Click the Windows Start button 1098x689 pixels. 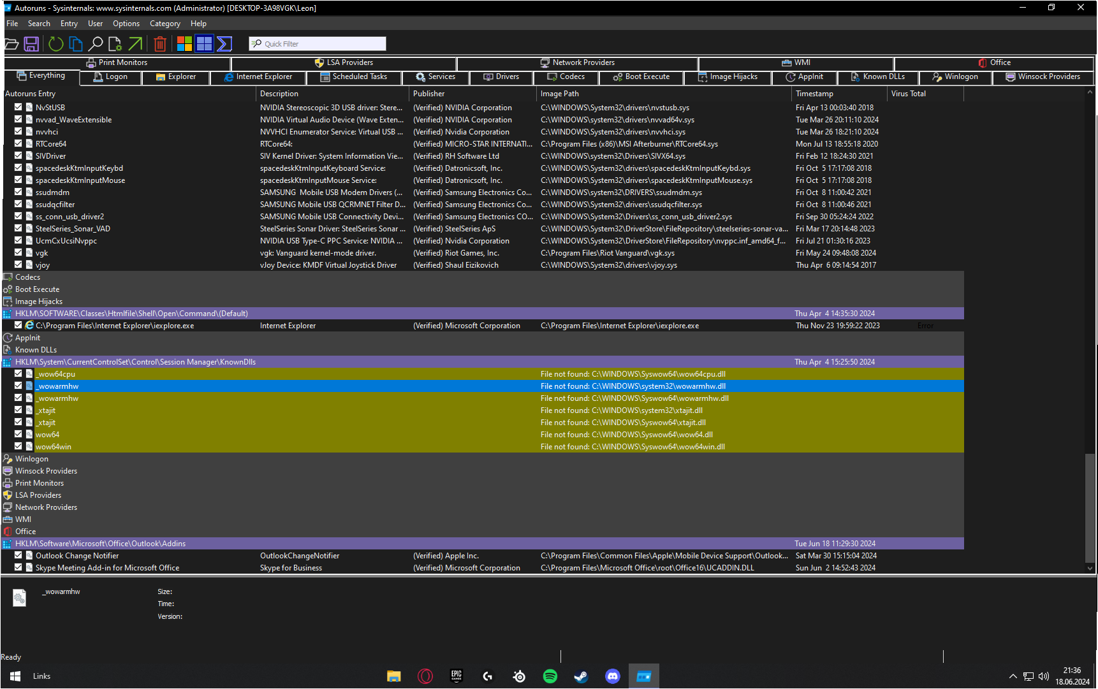[15, 676]
